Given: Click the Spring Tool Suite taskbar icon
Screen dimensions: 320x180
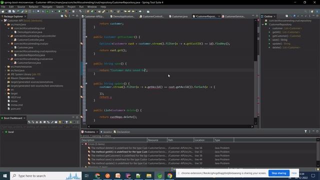Looking at the screenshot, I should 159,175.
